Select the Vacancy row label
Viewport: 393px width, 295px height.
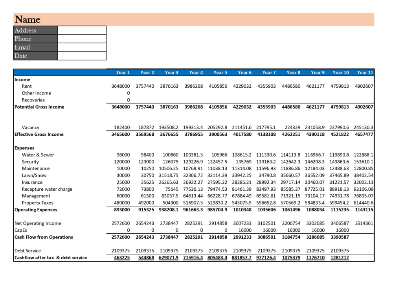(x=30, y=127)
